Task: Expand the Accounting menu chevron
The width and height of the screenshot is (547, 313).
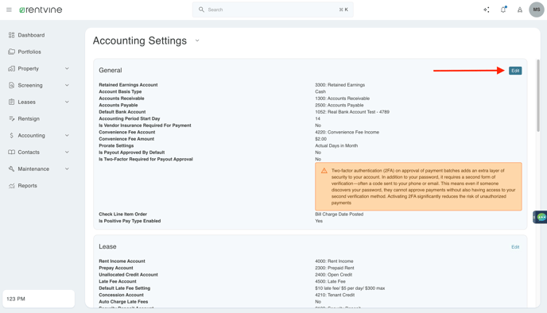Action: [67, 135]
